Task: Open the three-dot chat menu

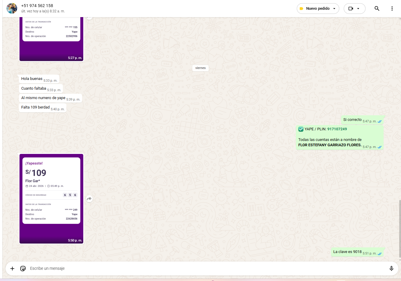Action: point(392,9)
